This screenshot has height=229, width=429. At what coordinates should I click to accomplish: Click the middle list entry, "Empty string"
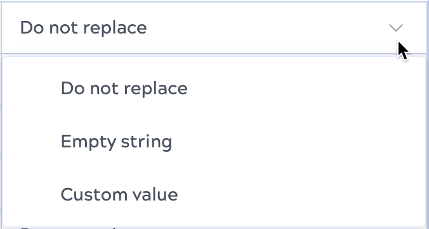[214, 142]
